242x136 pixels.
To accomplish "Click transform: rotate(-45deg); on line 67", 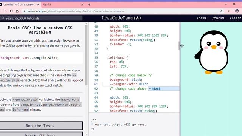I will point(133,111).
